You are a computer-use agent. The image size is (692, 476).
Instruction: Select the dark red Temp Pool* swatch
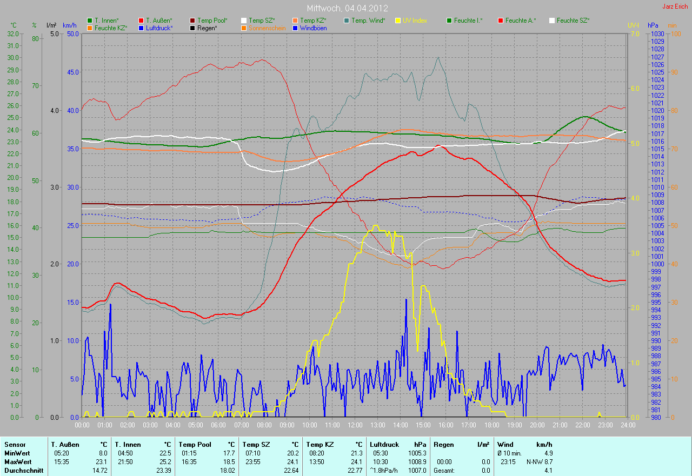point(192,21)
